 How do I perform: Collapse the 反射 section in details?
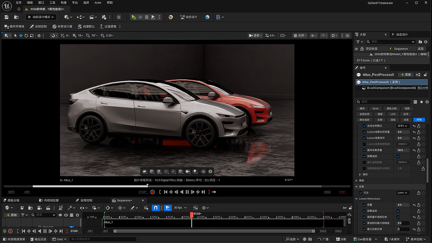pos(357,187)
